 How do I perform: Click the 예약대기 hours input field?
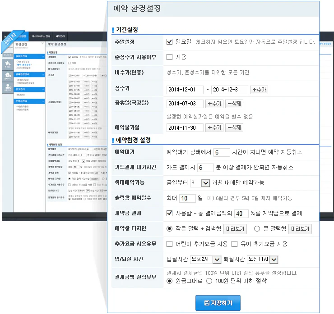[x=222, y=152]
